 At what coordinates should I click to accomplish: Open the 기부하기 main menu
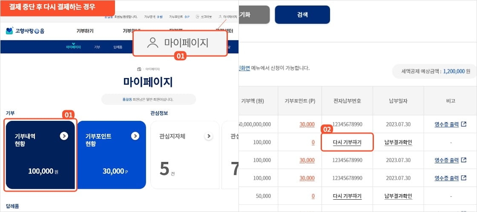tap(85, 31)
